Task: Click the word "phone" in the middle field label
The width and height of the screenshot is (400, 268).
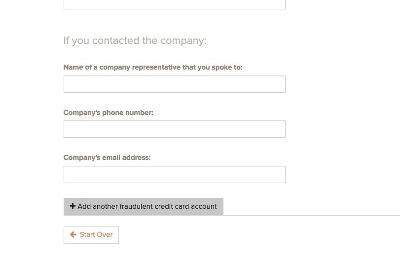Action: pyautogui.click(x=112, y=113)
